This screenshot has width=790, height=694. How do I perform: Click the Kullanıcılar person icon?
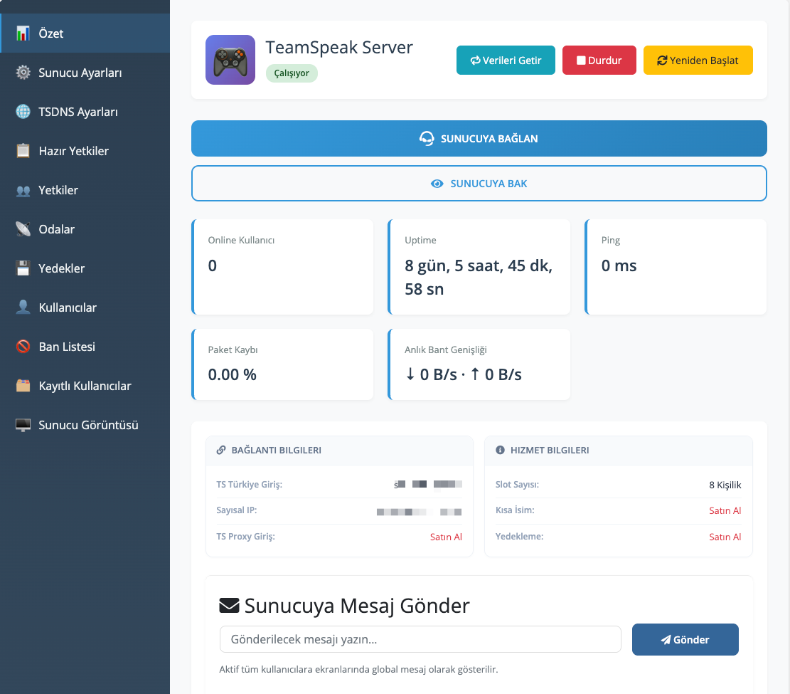click(23, 307)
